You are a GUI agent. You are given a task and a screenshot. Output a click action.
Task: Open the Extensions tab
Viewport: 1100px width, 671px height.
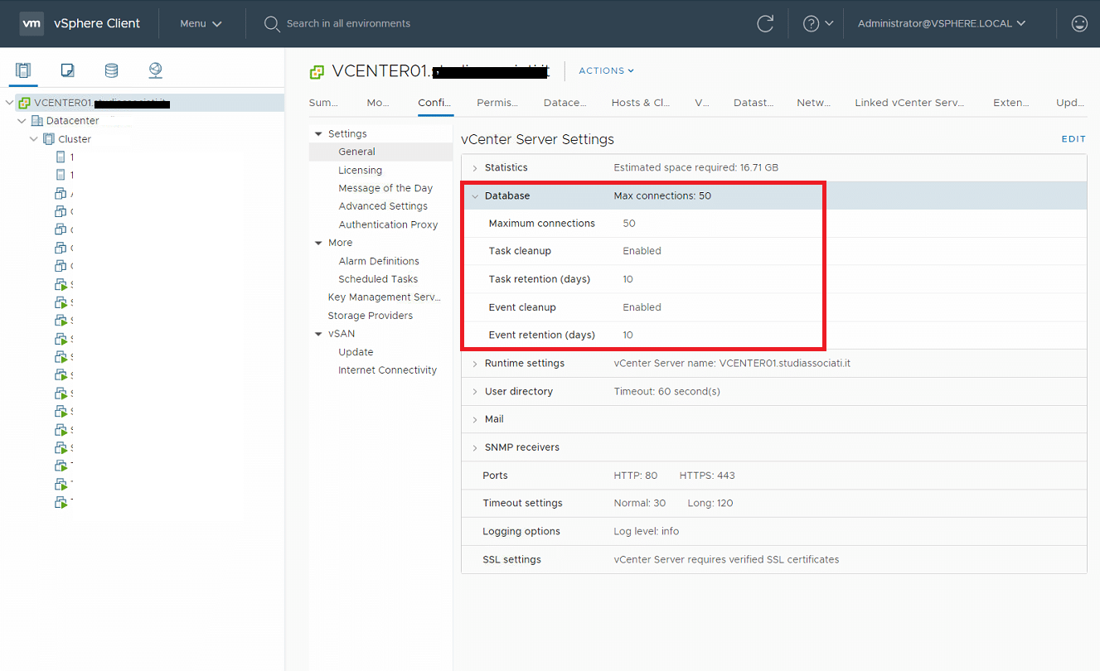1011,103
